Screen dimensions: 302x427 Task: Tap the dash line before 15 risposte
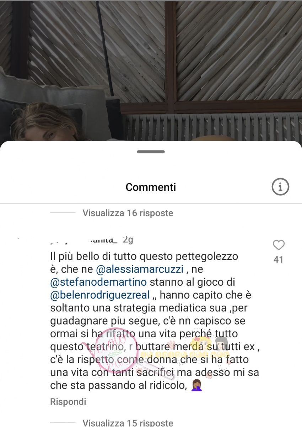click(x=63, y=423)
